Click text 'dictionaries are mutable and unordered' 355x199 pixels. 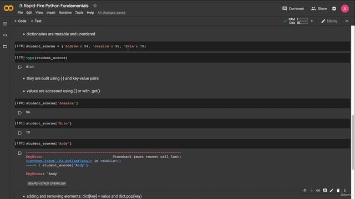click(60, 34)
